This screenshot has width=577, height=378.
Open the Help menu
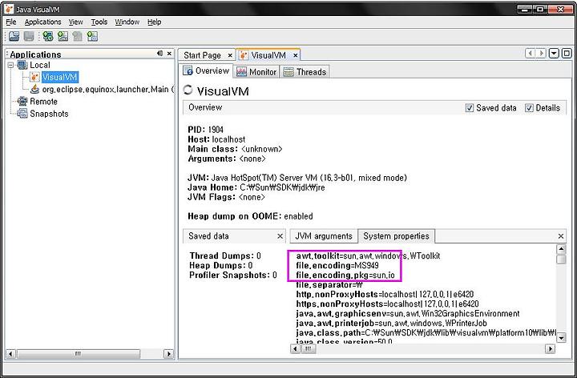pos(154,22)
